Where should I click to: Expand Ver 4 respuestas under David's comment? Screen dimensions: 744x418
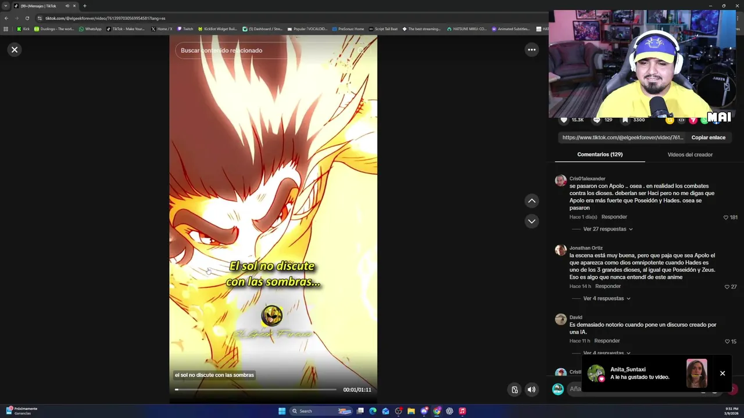607,353
